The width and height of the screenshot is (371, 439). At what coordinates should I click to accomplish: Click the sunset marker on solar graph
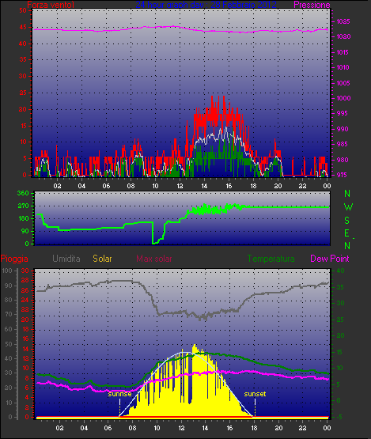point(255,394)
